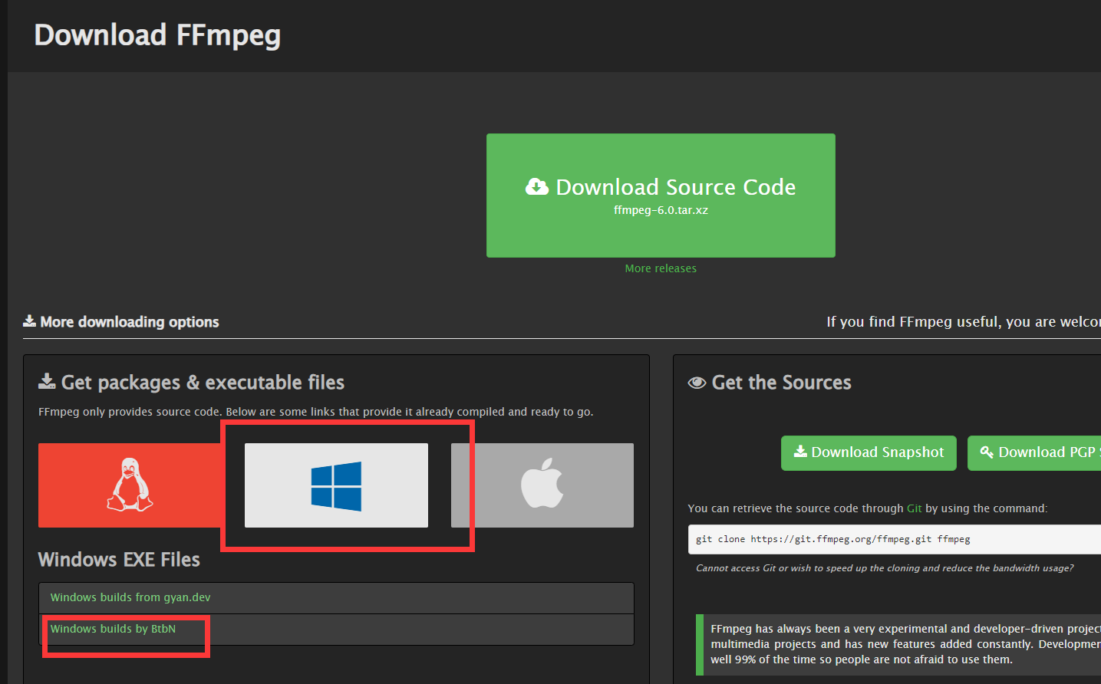This screenshot has height=684, width=1101.
Task: Open Windows builds by BtbN link
Action: [x=113, y=629]
